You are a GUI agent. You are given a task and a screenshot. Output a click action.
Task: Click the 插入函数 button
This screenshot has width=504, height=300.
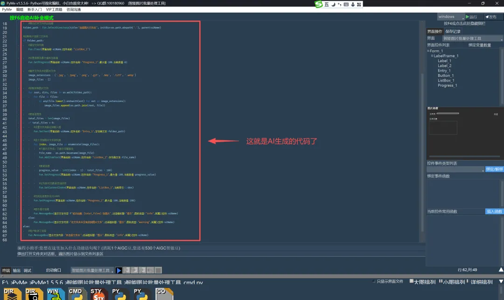coord(494,211)
